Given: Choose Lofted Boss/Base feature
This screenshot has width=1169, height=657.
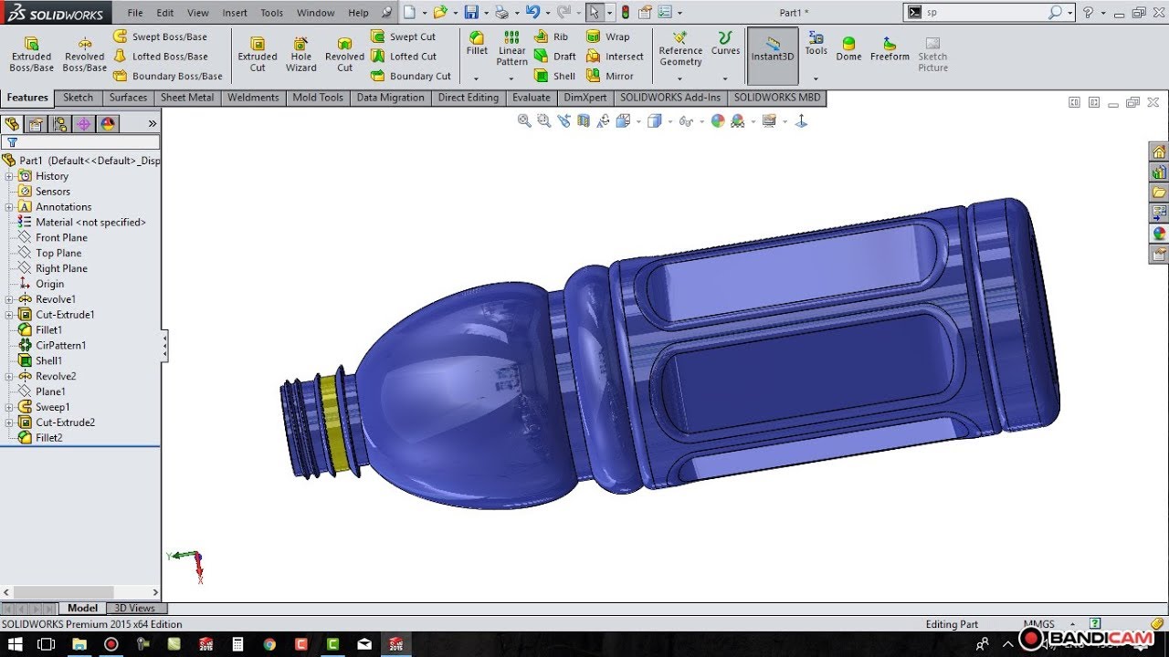Looking at the screenshot, I should pyautogui.click(x=160, y=57).
